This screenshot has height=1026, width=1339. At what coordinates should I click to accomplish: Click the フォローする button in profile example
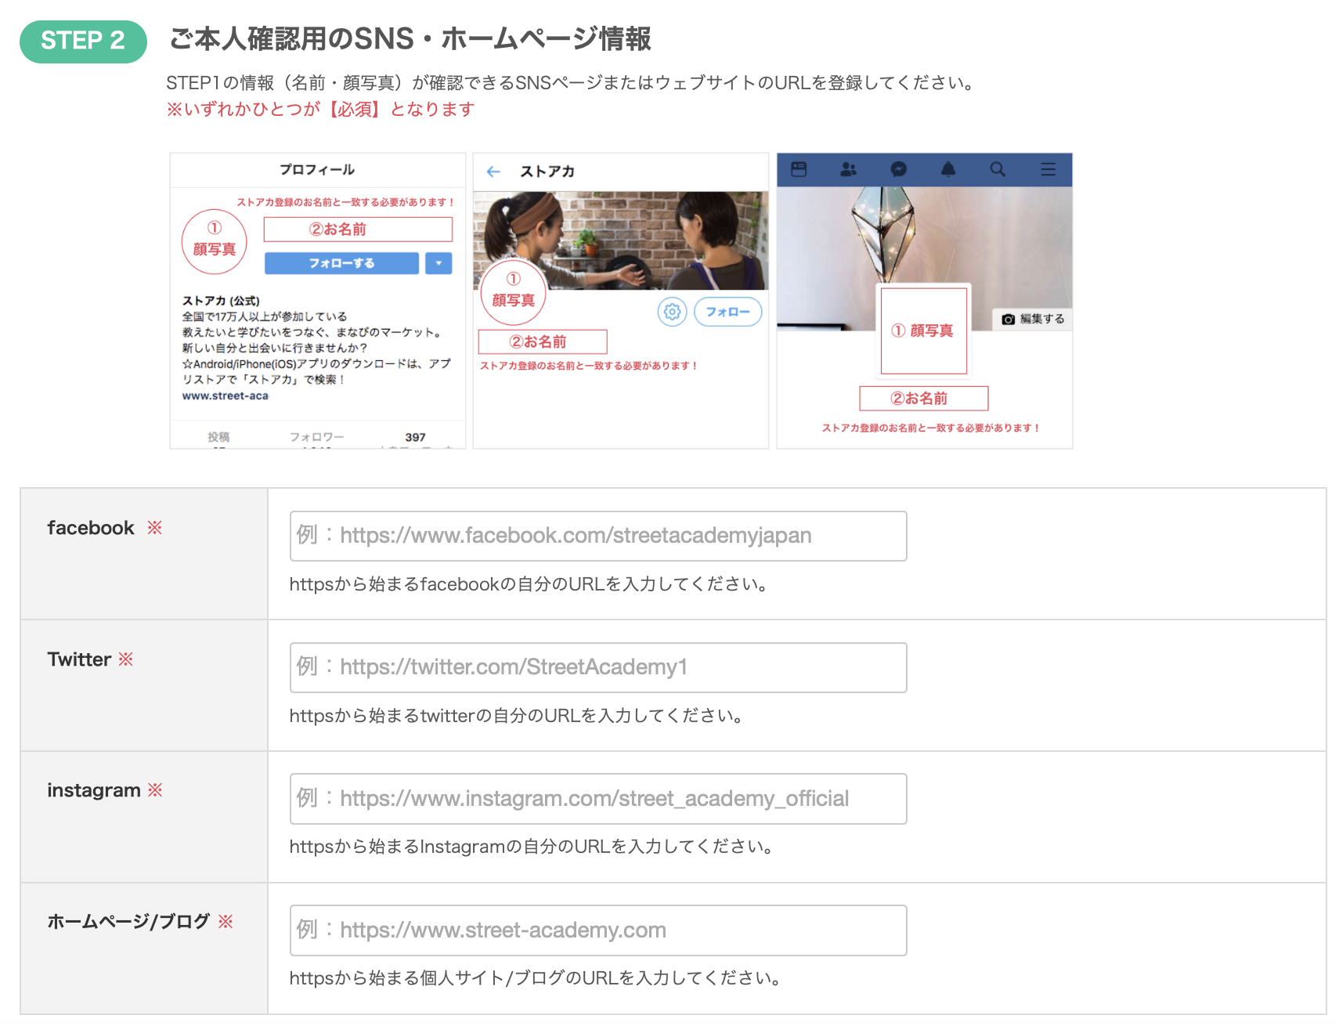(341, 263)
